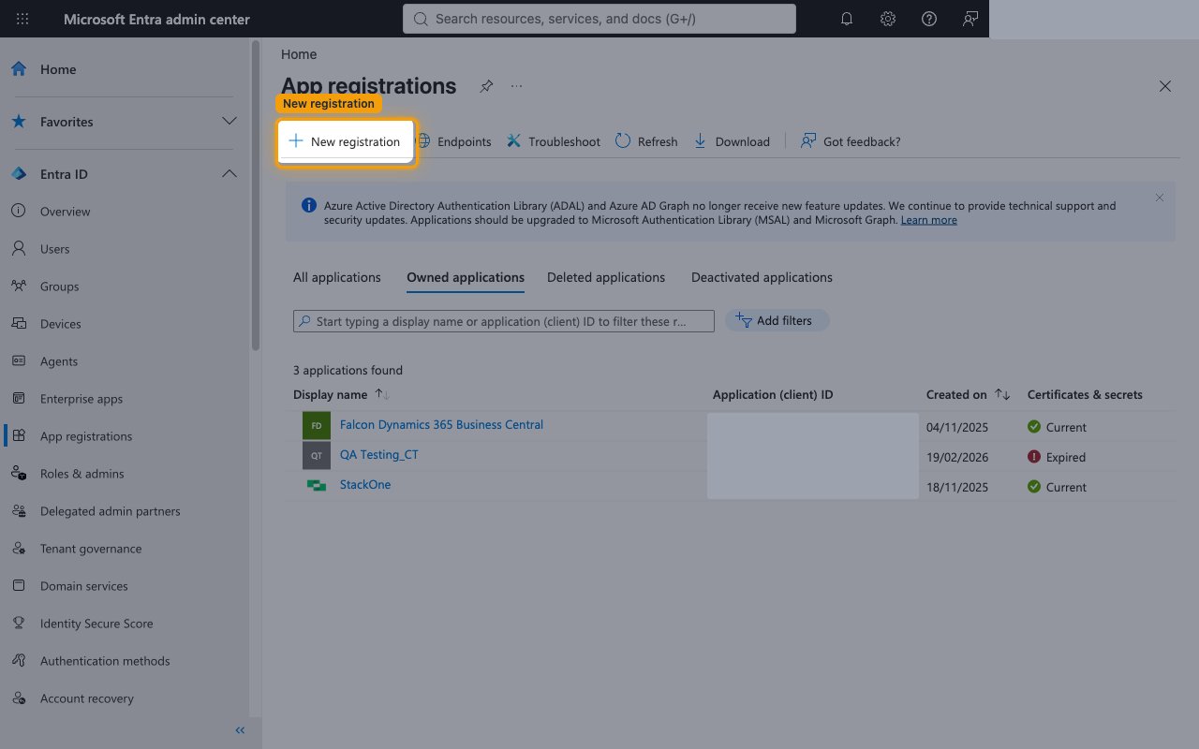The width and height of the screenshot is (1199, 749).
Task: Click the display name filter field
Action: pos(504,321)
